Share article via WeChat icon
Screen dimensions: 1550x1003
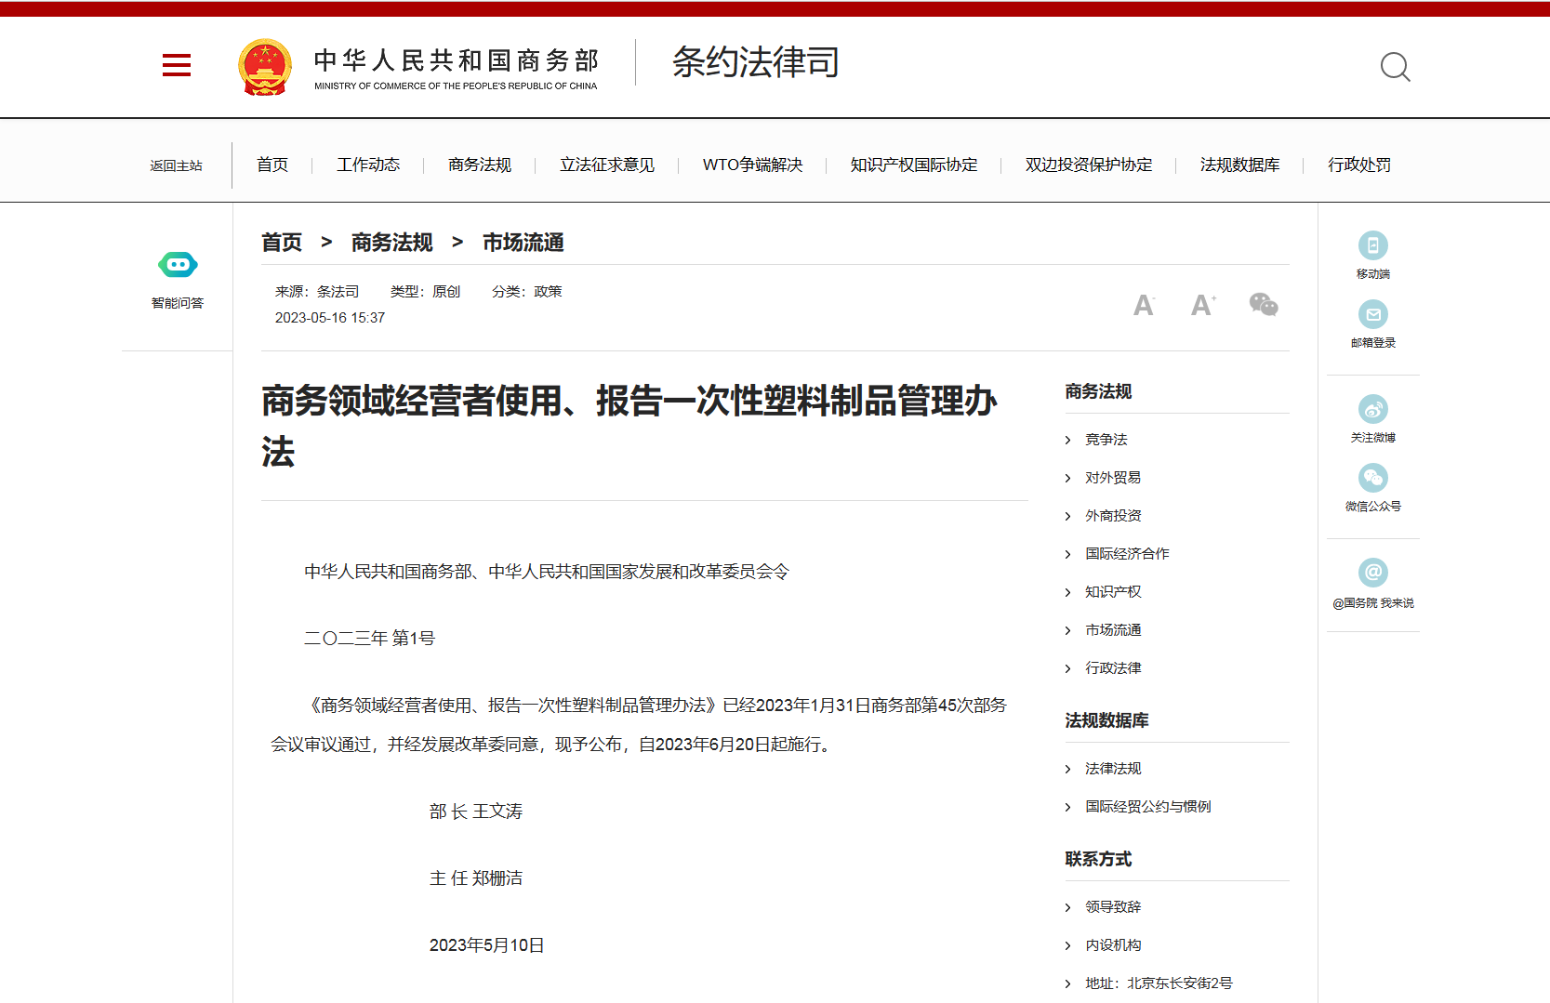pos(1263,305)
